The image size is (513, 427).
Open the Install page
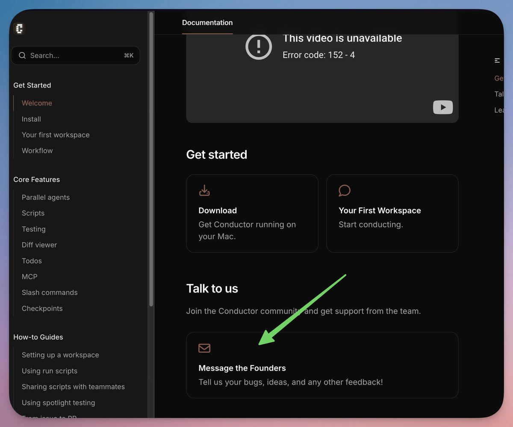(31, 119)
